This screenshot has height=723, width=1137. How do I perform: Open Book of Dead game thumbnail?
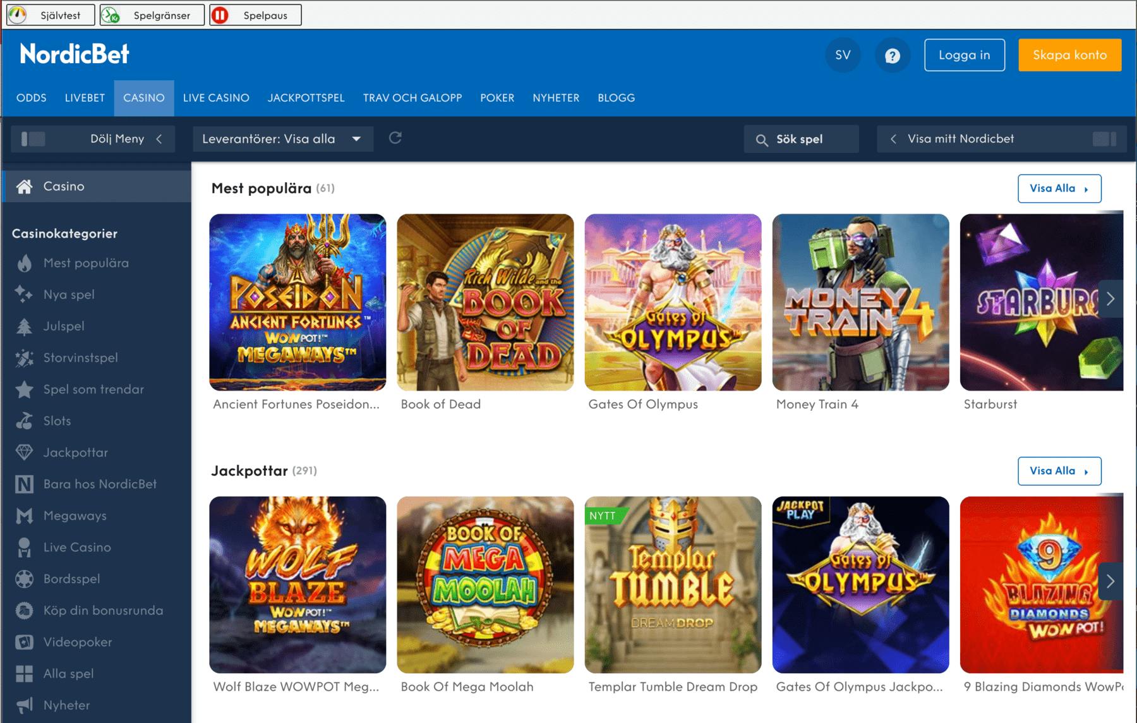[x=485, y=302]
